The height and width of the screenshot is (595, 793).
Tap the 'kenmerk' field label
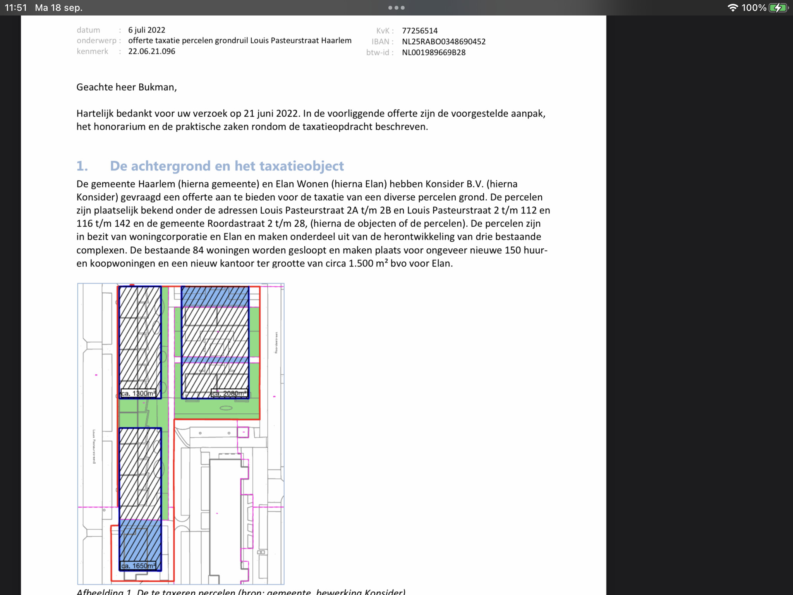[93, 51]
